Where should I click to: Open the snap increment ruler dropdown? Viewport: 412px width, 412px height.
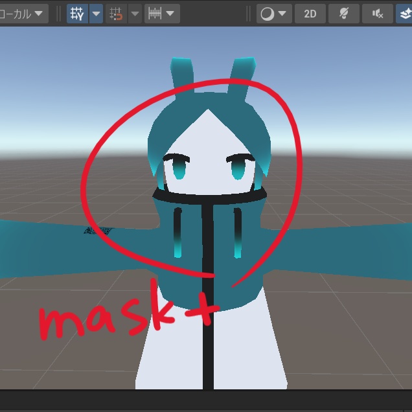click(x=162, y=14)
